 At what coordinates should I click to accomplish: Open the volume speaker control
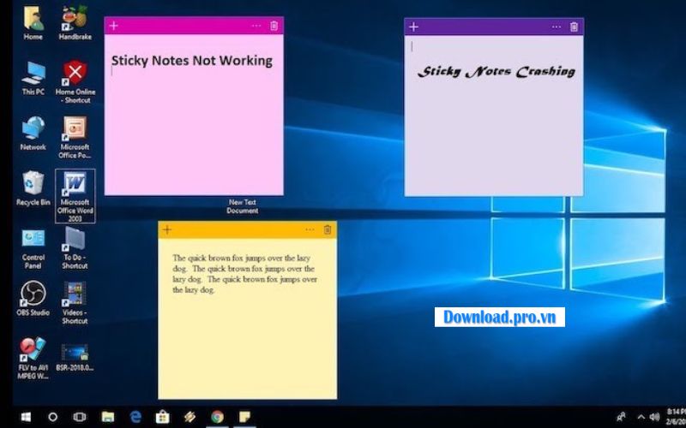(654, 417)
